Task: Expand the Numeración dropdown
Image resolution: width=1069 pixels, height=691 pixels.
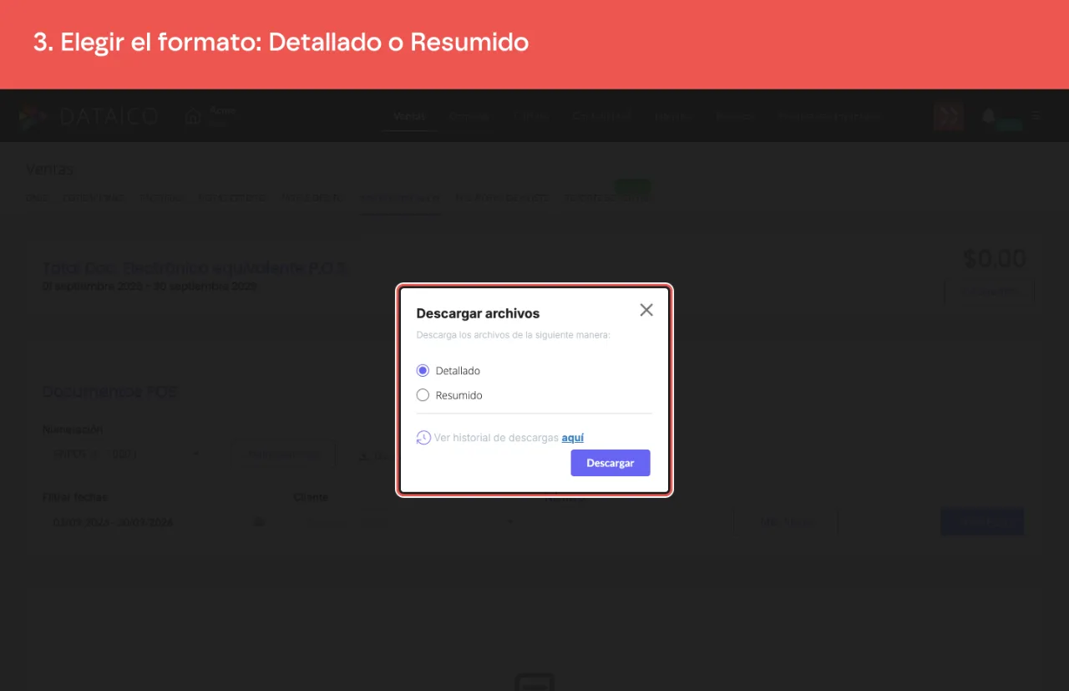Action: (124, 455)
